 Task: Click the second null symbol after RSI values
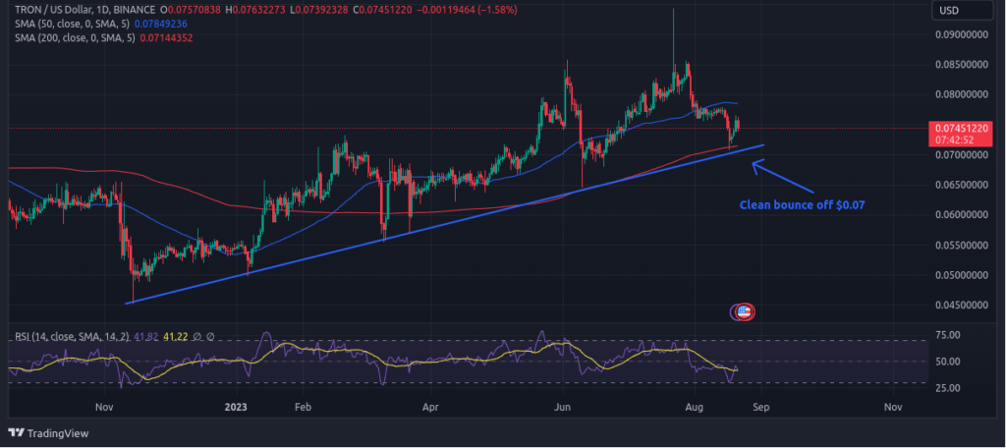coord(211,336)
